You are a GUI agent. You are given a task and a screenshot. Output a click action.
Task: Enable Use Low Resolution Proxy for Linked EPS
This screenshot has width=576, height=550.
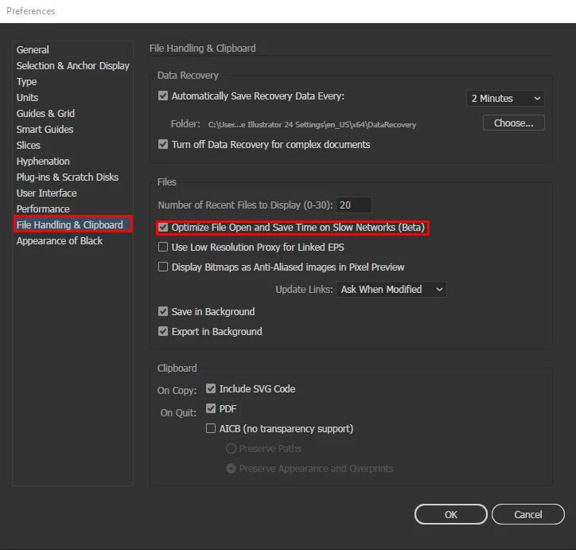163,247
